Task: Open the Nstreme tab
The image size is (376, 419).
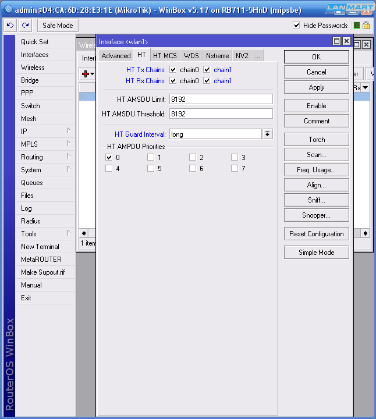Action: [218, 56]
